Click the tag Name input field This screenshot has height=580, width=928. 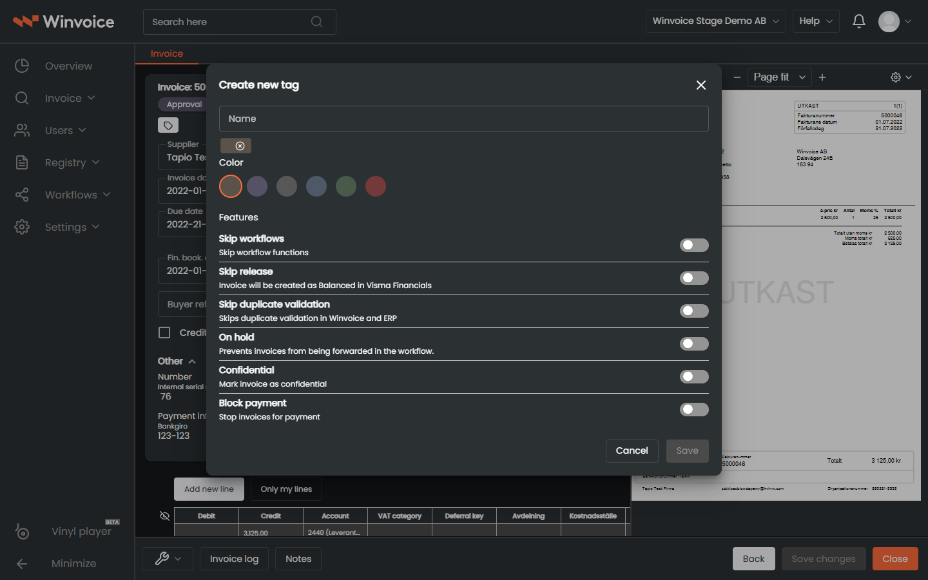(464, 119)
